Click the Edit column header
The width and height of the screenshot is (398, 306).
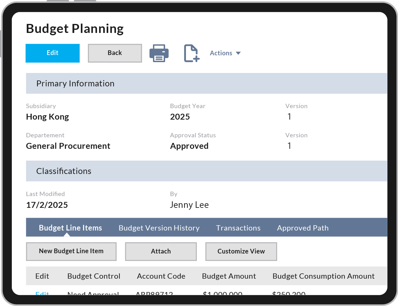[x=42, y=276]
